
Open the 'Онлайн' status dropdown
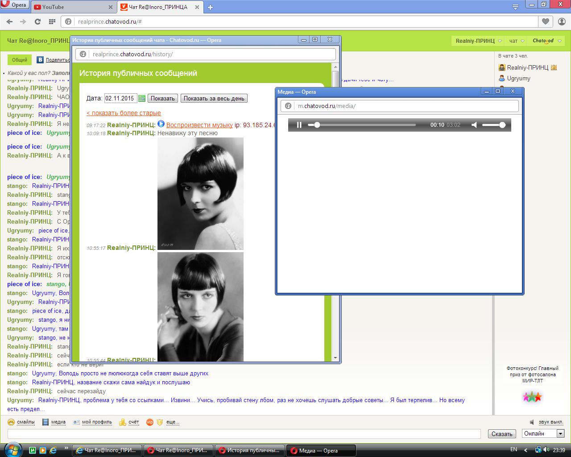(543, 433)
